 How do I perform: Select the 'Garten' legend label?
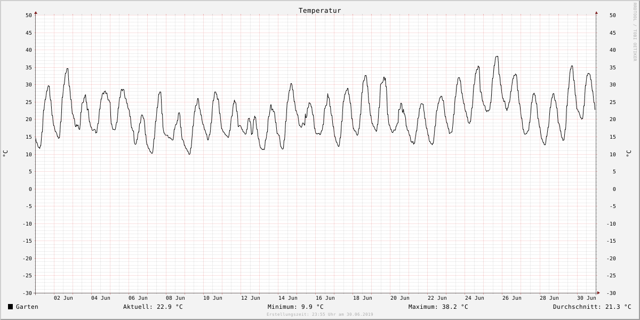[x=27, y=307]
